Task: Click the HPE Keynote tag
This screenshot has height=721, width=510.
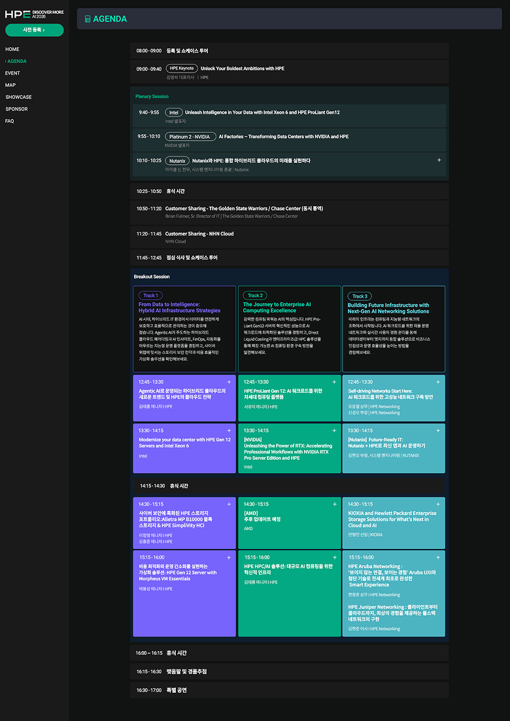Action: coord(182,68)
